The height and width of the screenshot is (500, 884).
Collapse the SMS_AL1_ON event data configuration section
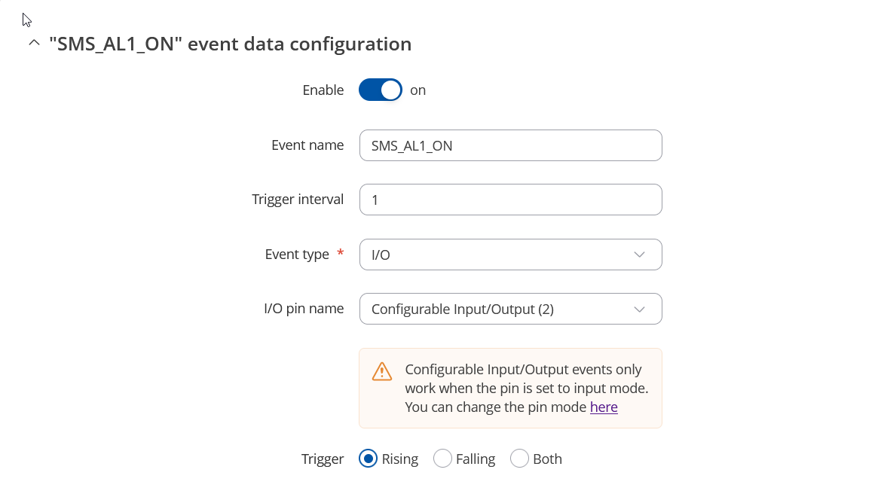coord(35,43)
